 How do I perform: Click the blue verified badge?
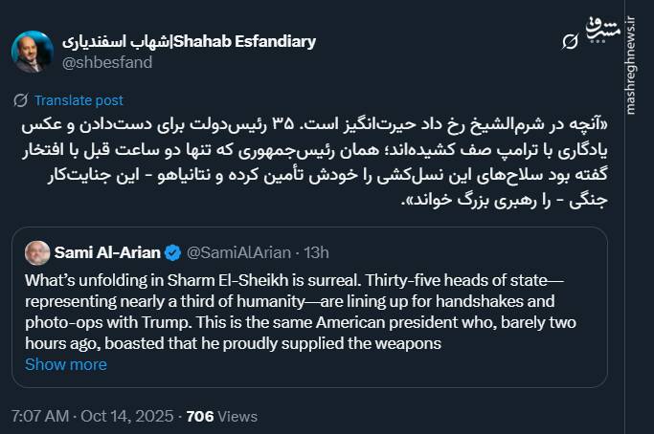(x=172, y=253)
